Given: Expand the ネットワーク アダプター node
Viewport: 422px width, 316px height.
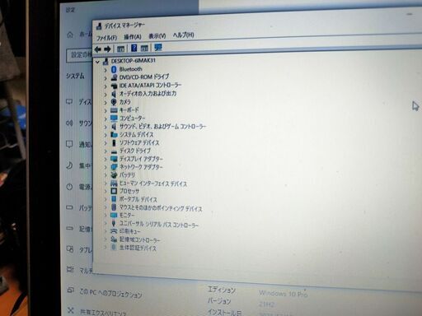Looking at the screenshot, I should point(105,167).
